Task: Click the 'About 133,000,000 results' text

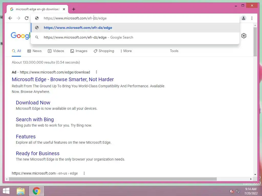Action: [46, 62]
